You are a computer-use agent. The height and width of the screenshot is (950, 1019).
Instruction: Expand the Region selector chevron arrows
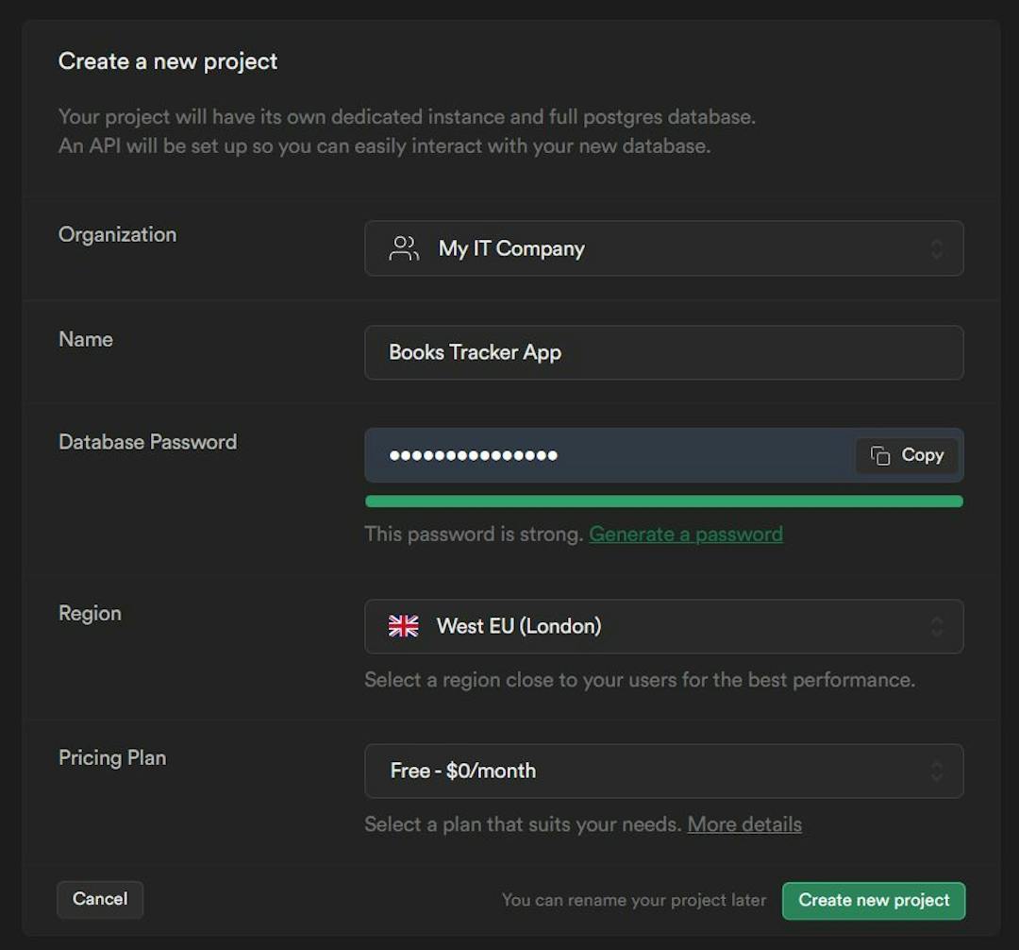point(936,626)
